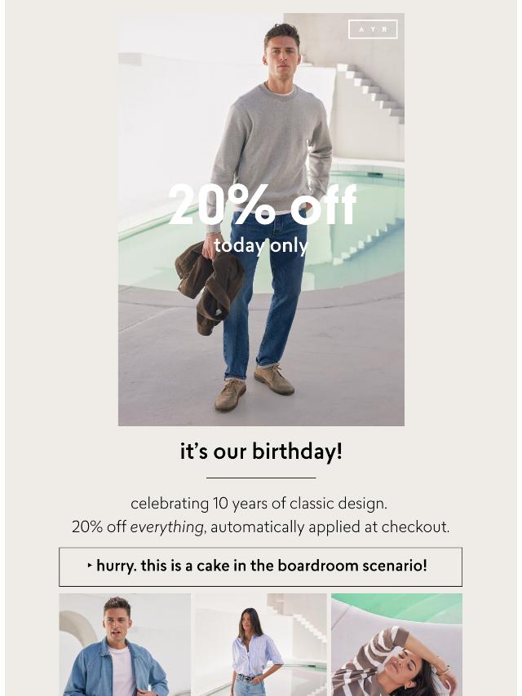
Task: Select the 'today only' overlay text
Action: click(x=261, y=246)
